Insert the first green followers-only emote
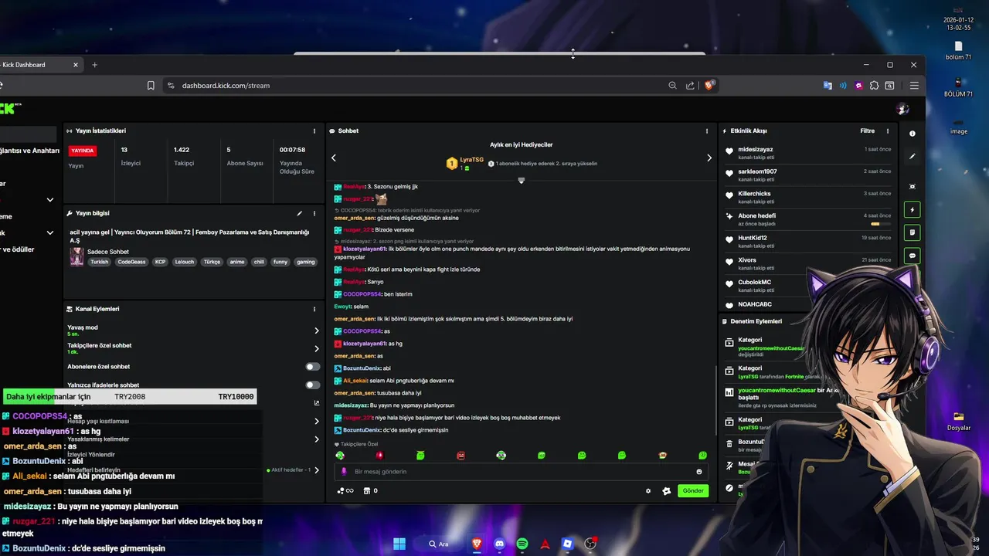This screenshot has height=556, width=989. pos(340,456)
